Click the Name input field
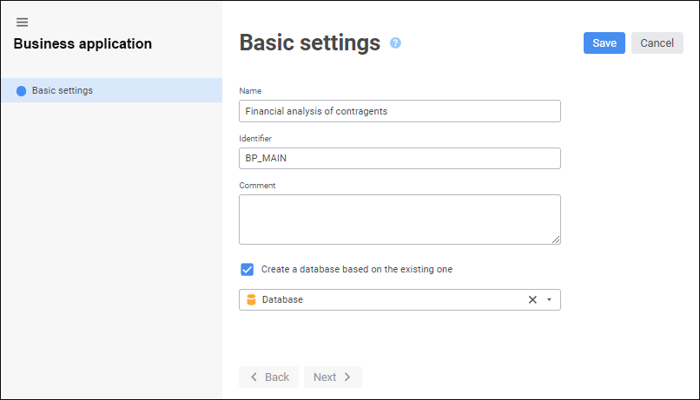The image size is (700, 400). tap(400, 111)
